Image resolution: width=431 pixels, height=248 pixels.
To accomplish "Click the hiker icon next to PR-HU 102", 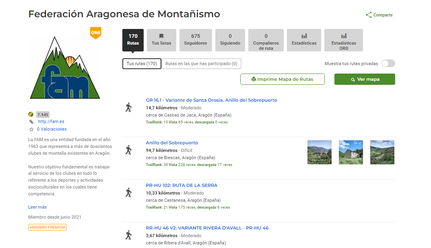I will click(128, 193).
